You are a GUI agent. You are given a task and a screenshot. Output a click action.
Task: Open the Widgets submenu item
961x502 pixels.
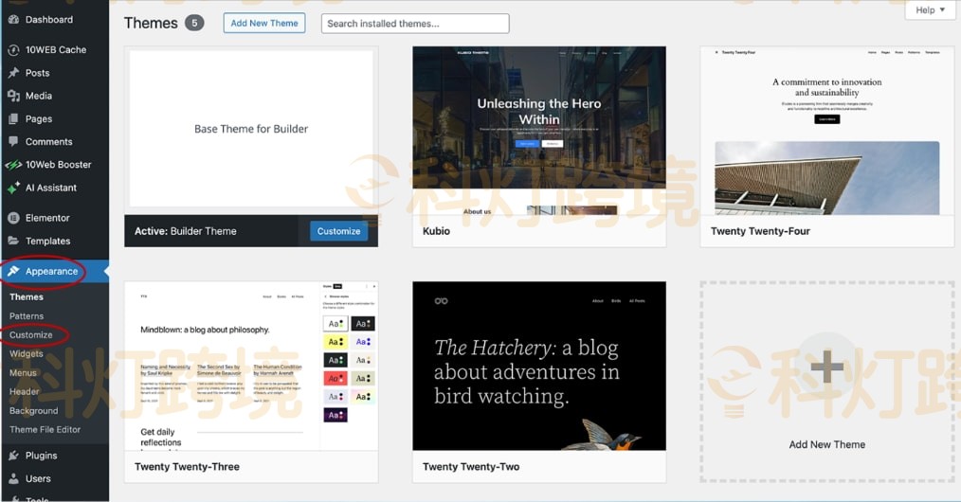[x=27, y=354]
